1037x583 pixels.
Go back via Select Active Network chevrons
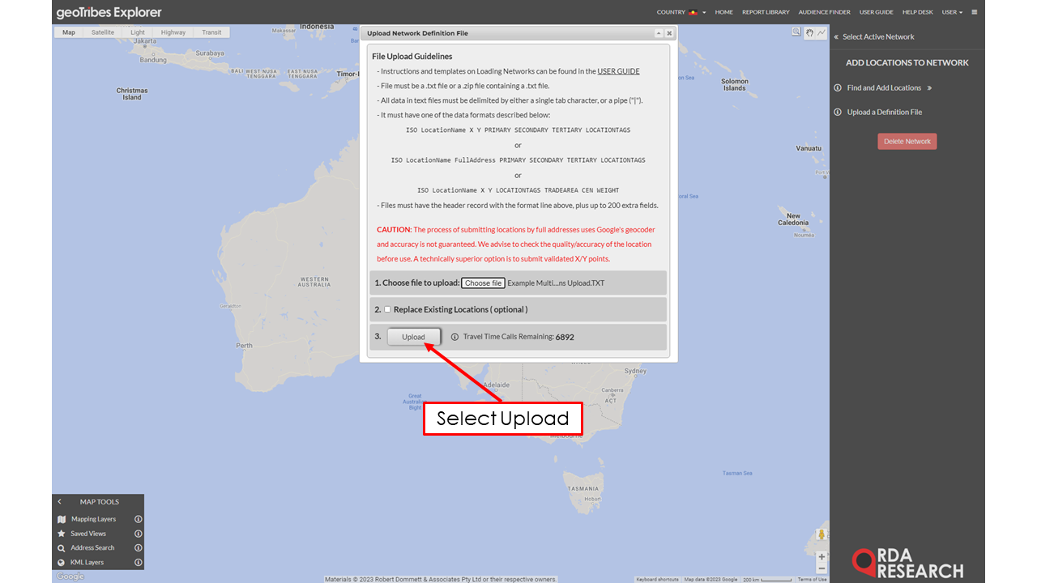[x=836, y=36]
